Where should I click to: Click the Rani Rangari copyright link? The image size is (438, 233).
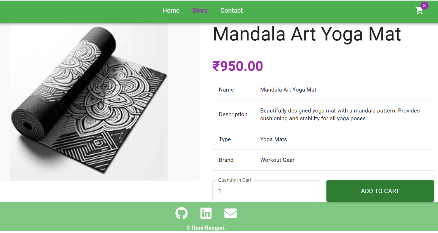pos(206,228)
